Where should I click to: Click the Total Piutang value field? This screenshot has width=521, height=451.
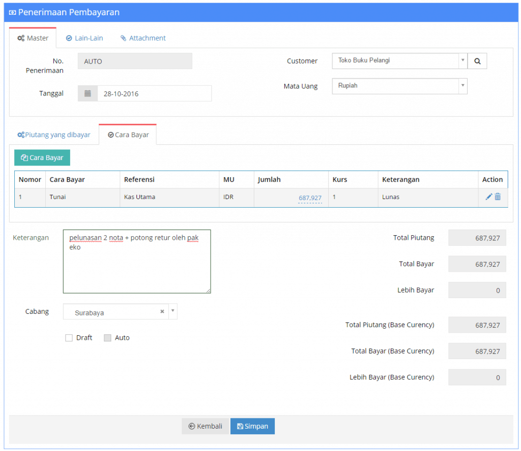(x=477, y=238)
